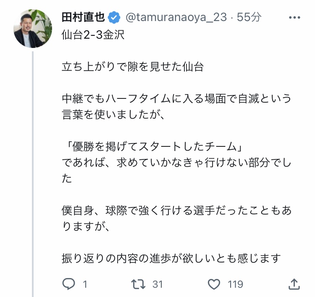Click the paragraph mentioning ハーフタイム

click(x=176, y=107)
